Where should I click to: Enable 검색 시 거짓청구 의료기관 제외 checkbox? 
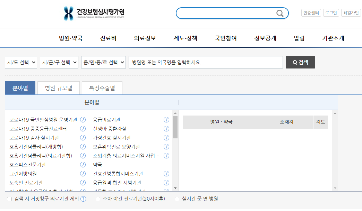pos(9,199)
